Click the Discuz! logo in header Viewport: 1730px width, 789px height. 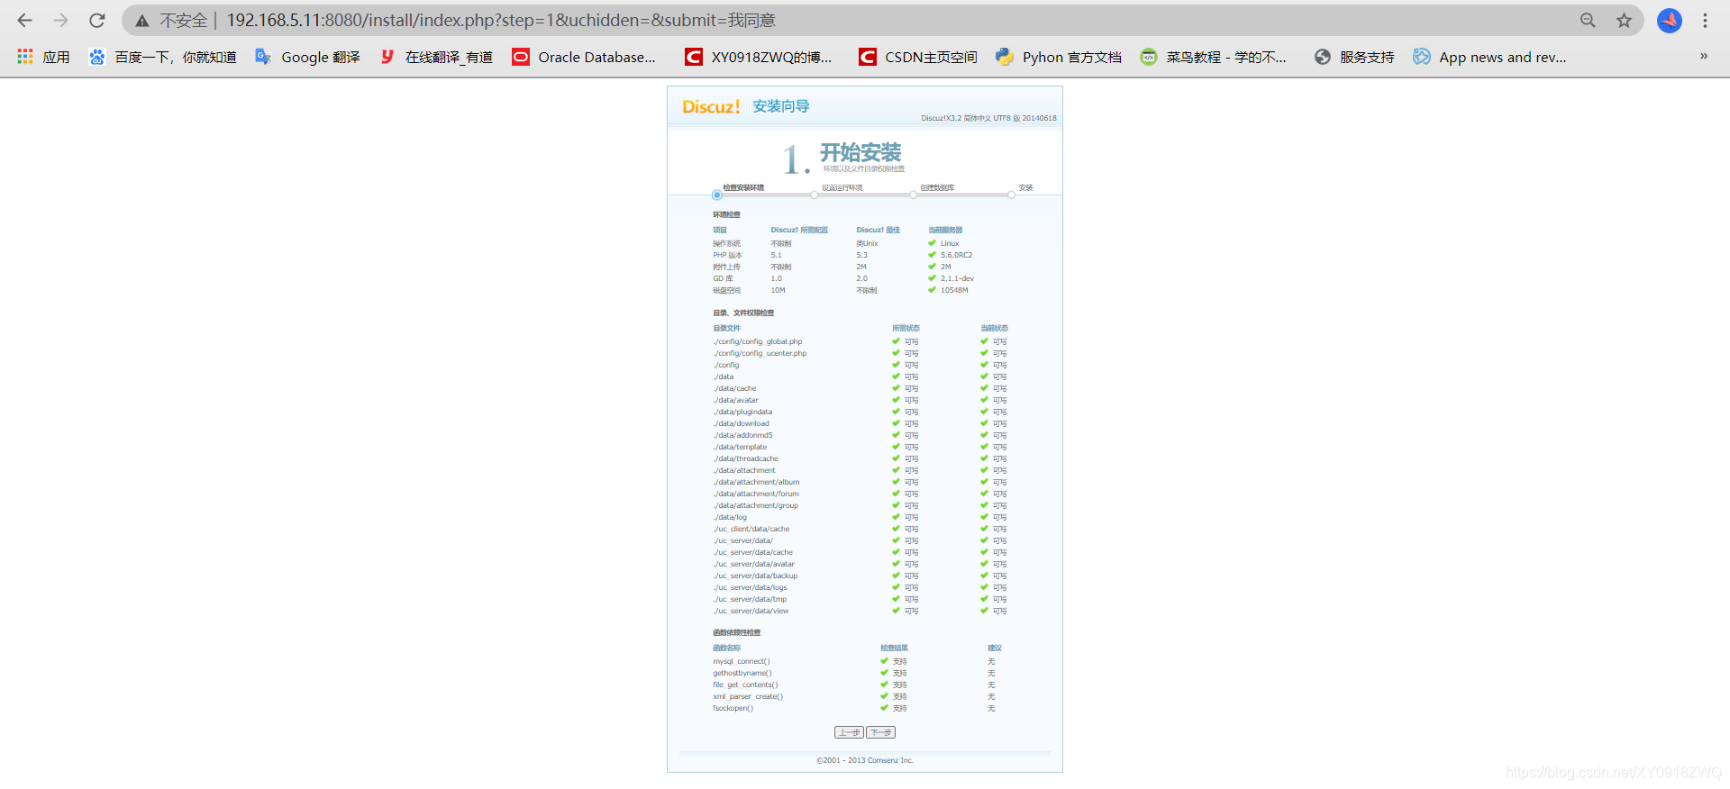click(x=711, y=106)
